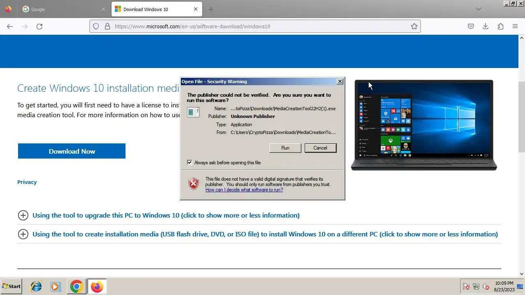
Task: Click the tracking protection shield icon
Action: point(96,26)
